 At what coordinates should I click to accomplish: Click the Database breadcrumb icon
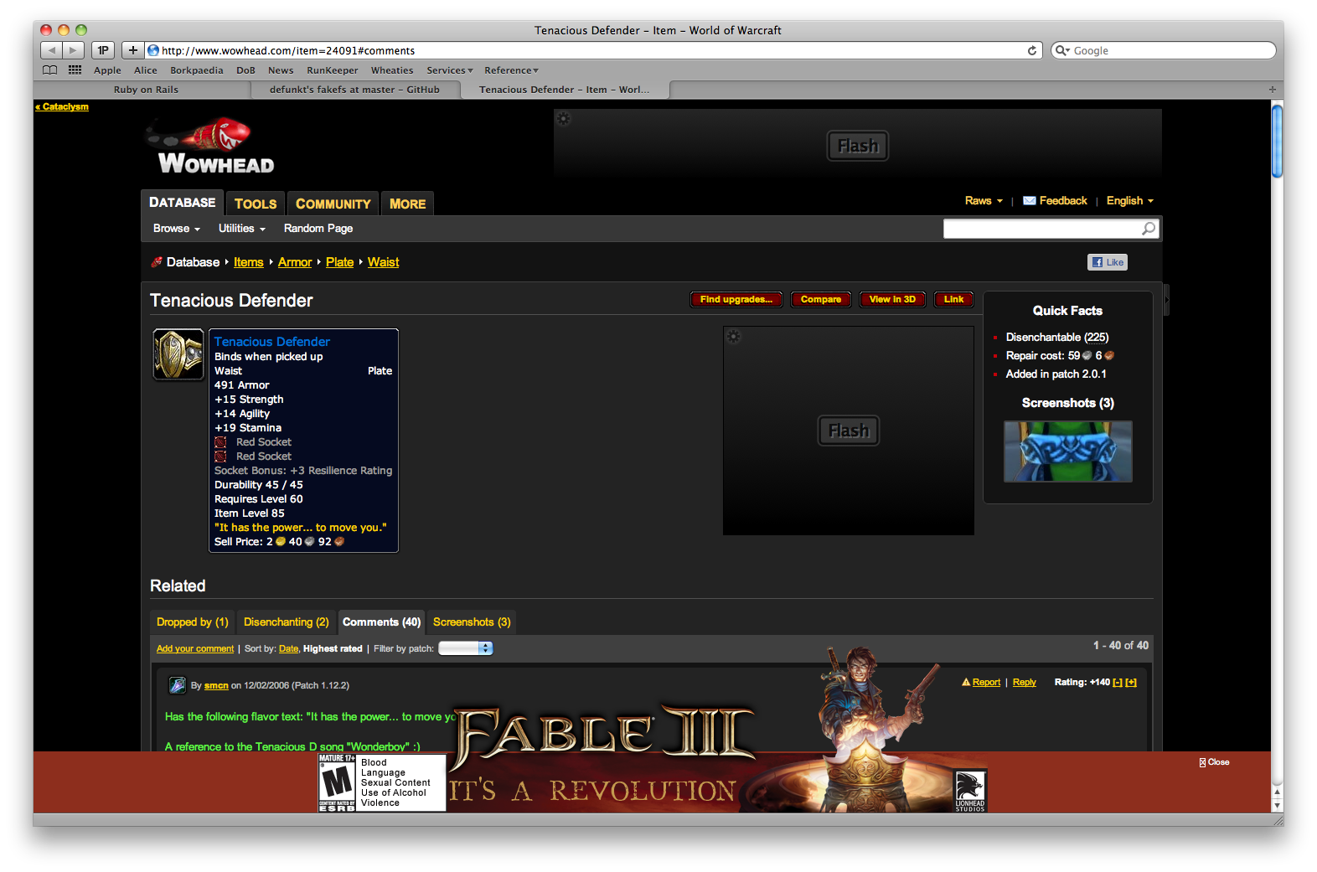coord(157,262)
